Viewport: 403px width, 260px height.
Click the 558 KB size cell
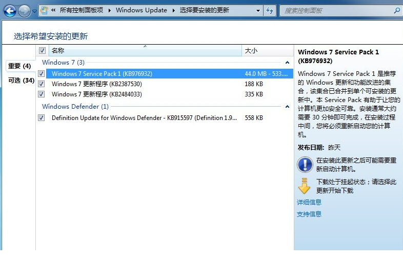pos(254,118)
